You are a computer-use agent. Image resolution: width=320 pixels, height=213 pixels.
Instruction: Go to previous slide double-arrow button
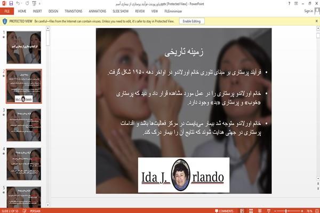(318, 184)
